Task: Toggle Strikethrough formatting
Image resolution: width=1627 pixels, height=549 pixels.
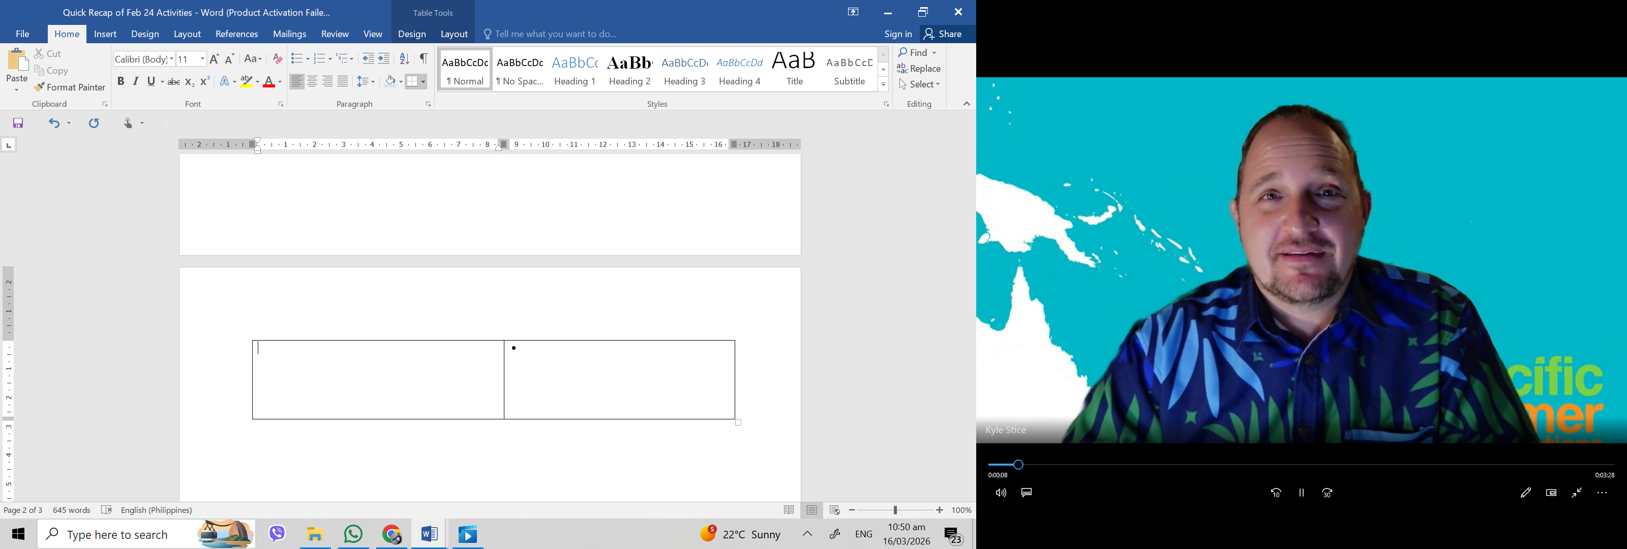Action: 174,81
